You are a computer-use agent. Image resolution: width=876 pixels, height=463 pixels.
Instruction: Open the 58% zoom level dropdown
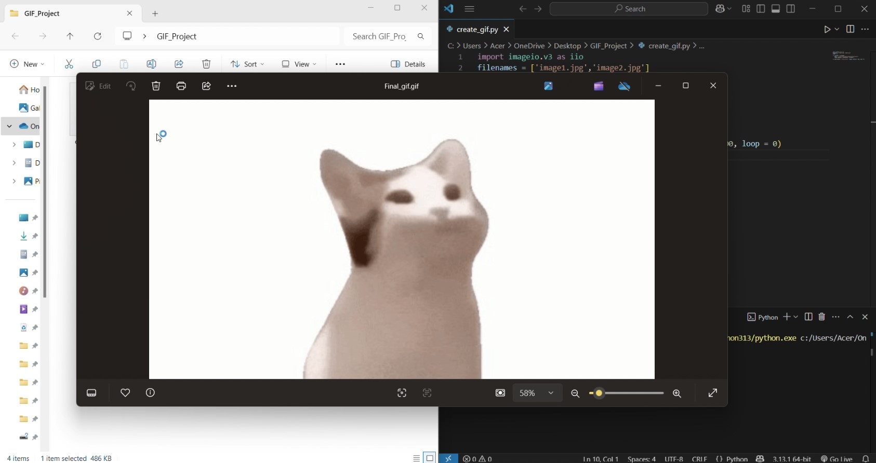(537, 393)
